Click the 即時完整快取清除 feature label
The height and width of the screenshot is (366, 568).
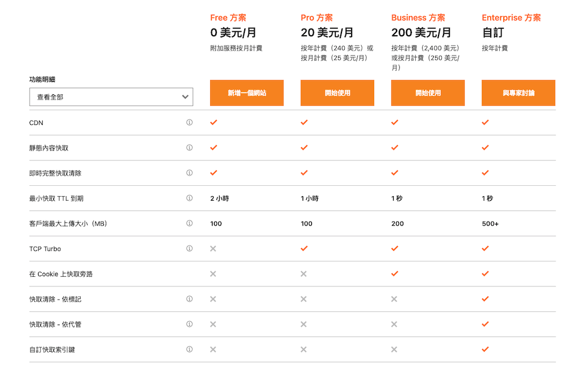click(x=56, y=173)
